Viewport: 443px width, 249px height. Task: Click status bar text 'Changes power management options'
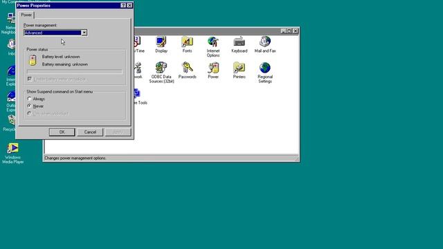(75, 158)
